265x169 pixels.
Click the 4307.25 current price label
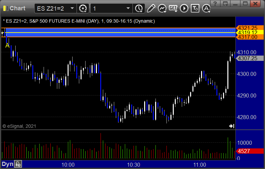pos(250,58)
